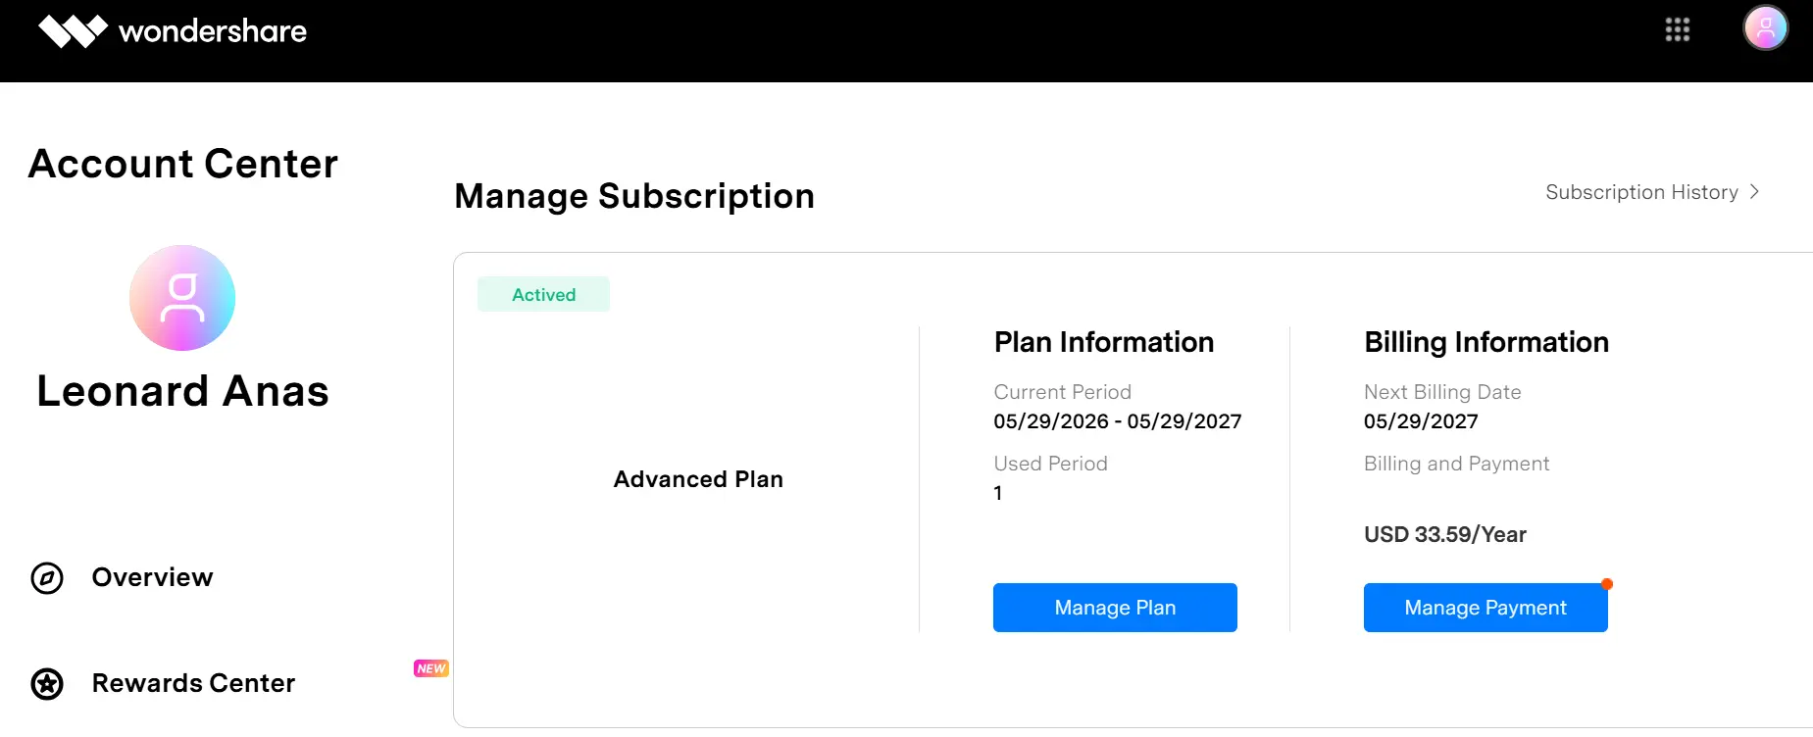
Task: Click the orange notification dot on Manage Payment
Action: (1607, 584)
